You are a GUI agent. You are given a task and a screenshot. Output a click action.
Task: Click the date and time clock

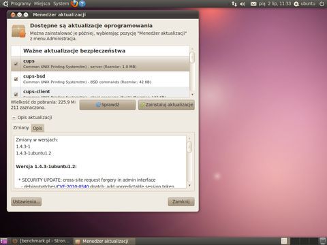pyautogui.click(x=275, y=4)
